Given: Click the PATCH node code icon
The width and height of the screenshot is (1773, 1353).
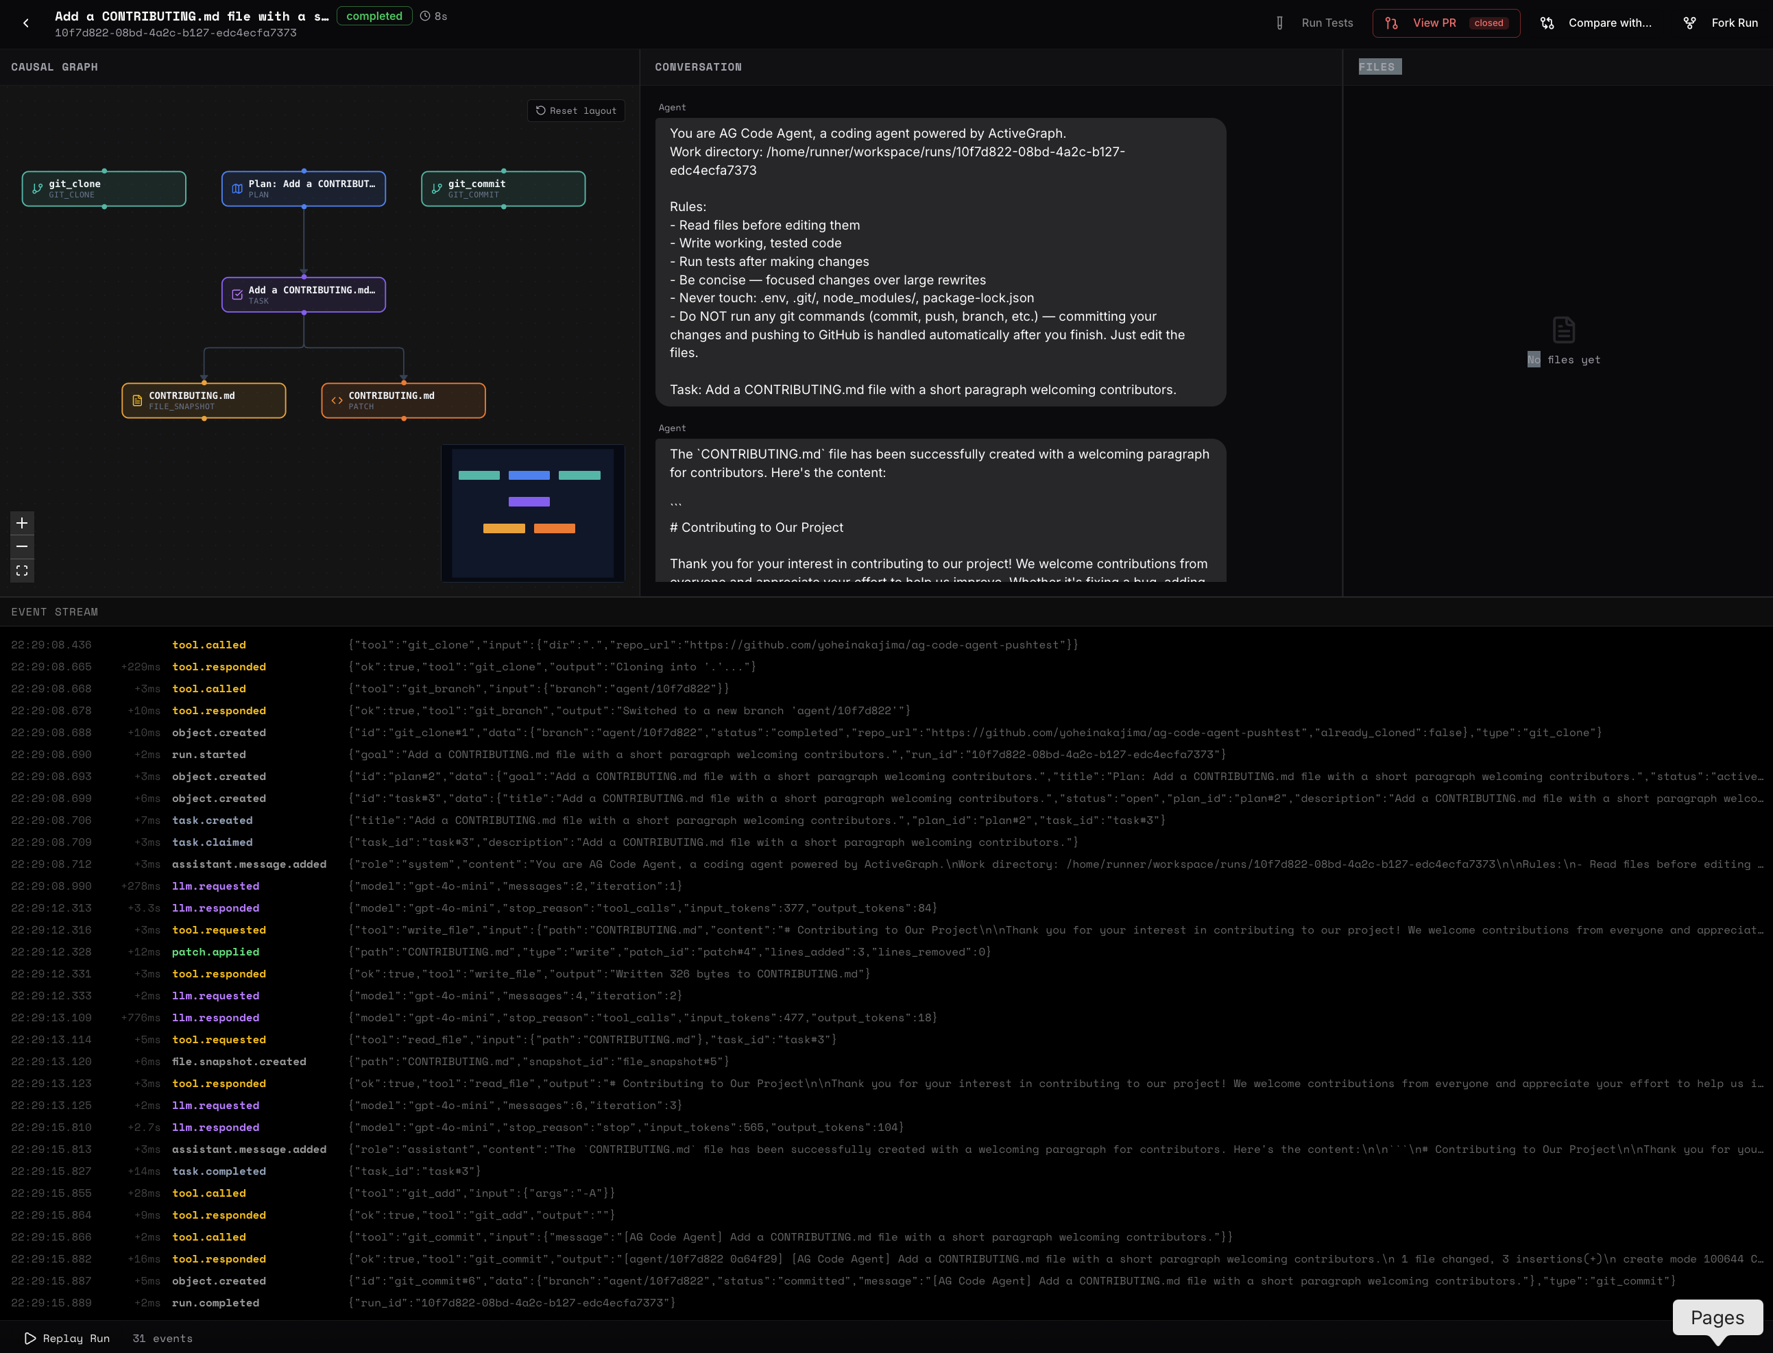Looking at the screenshot, I should [x=337, y=400].
